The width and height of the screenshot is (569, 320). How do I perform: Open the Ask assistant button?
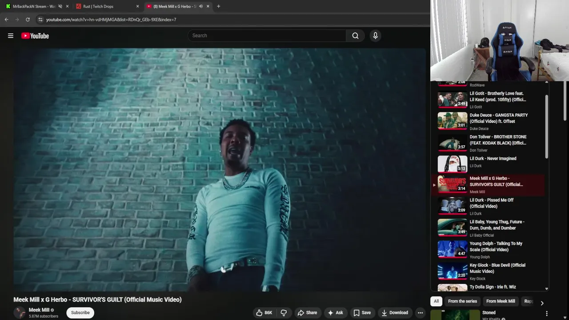click(x=335, y=312)
